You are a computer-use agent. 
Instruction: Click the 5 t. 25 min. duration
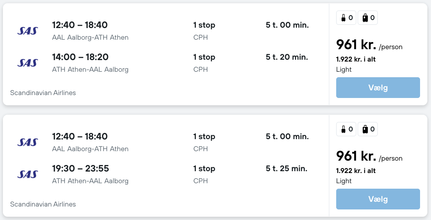point(287,169)
